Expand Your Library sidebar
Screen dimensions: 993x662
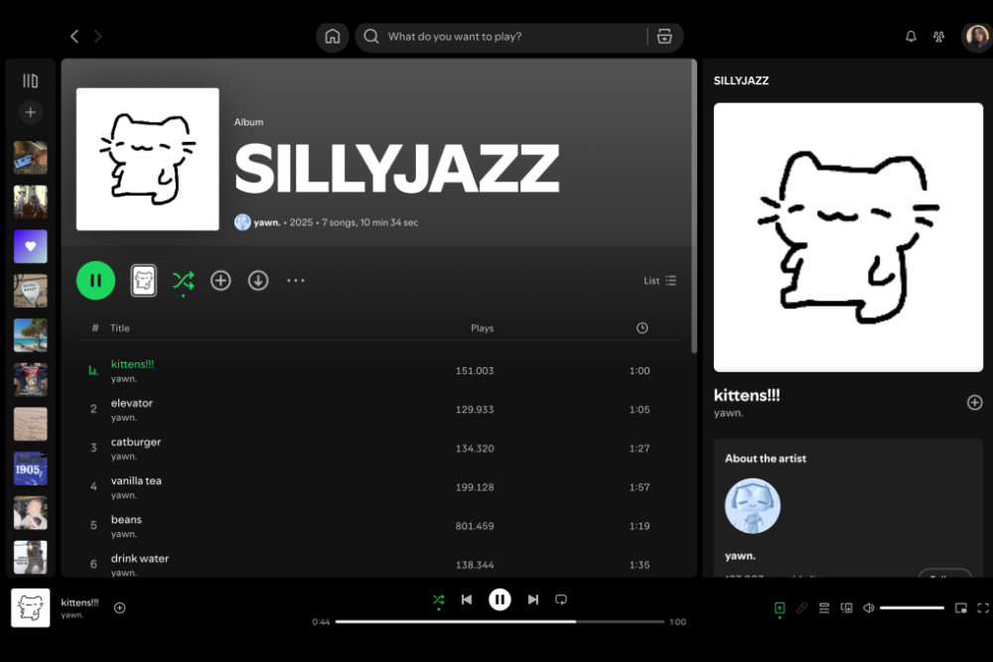click(31, 80)
